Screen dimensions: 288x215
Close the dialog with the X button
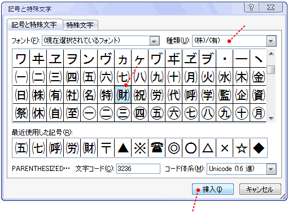tap(270, 8)
